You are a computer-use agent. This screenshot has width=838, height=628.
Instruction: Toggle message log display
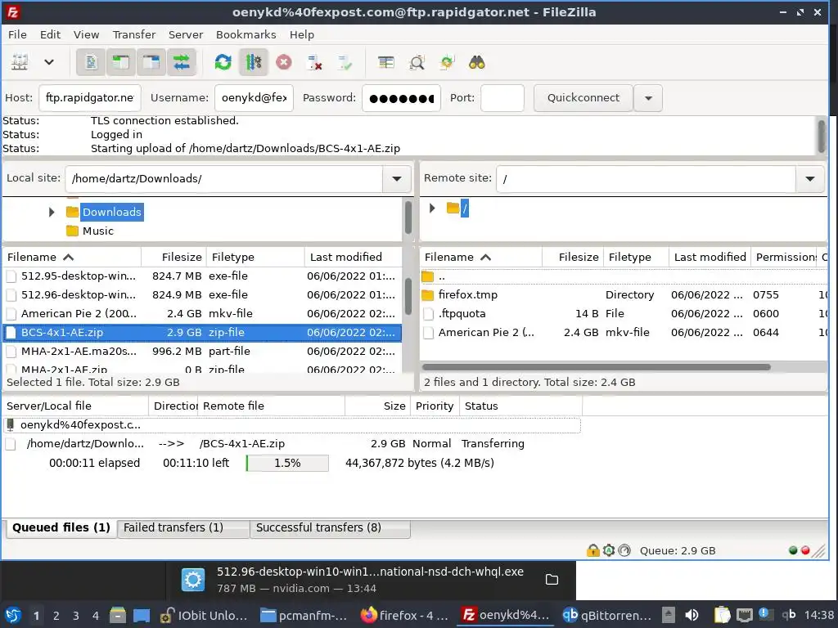pyautogui.click(x=91, y=62)
